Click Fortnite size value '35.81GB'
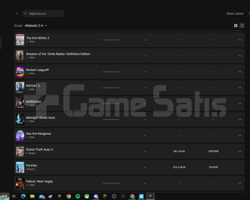The height and width of the screenshot is (200, 250). 213,167
